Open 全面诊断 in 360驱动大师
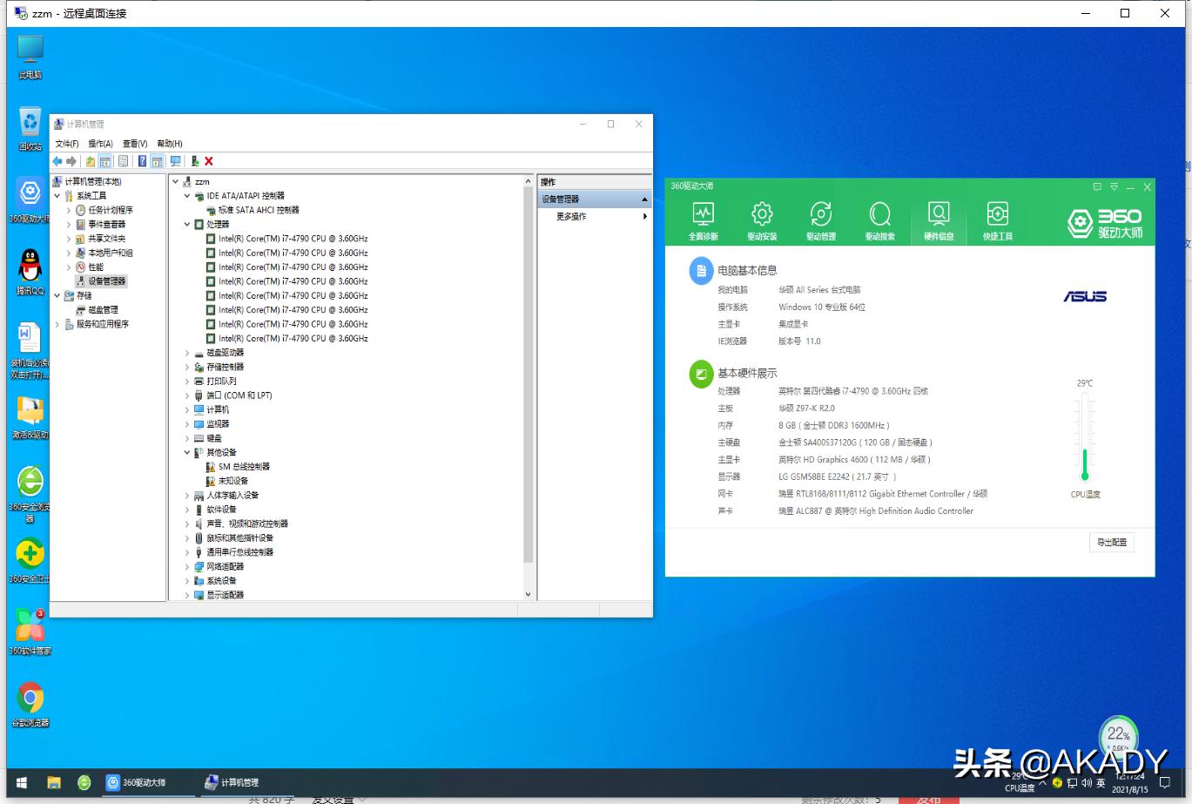 coord(703,220)
